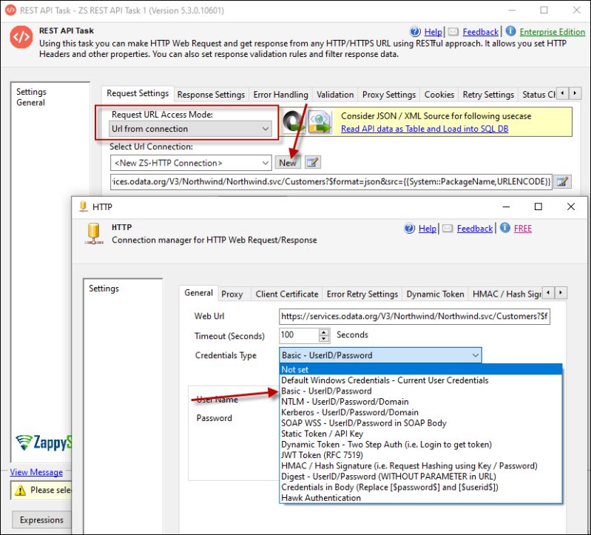Open the Validation tab

tap(335, 95)
